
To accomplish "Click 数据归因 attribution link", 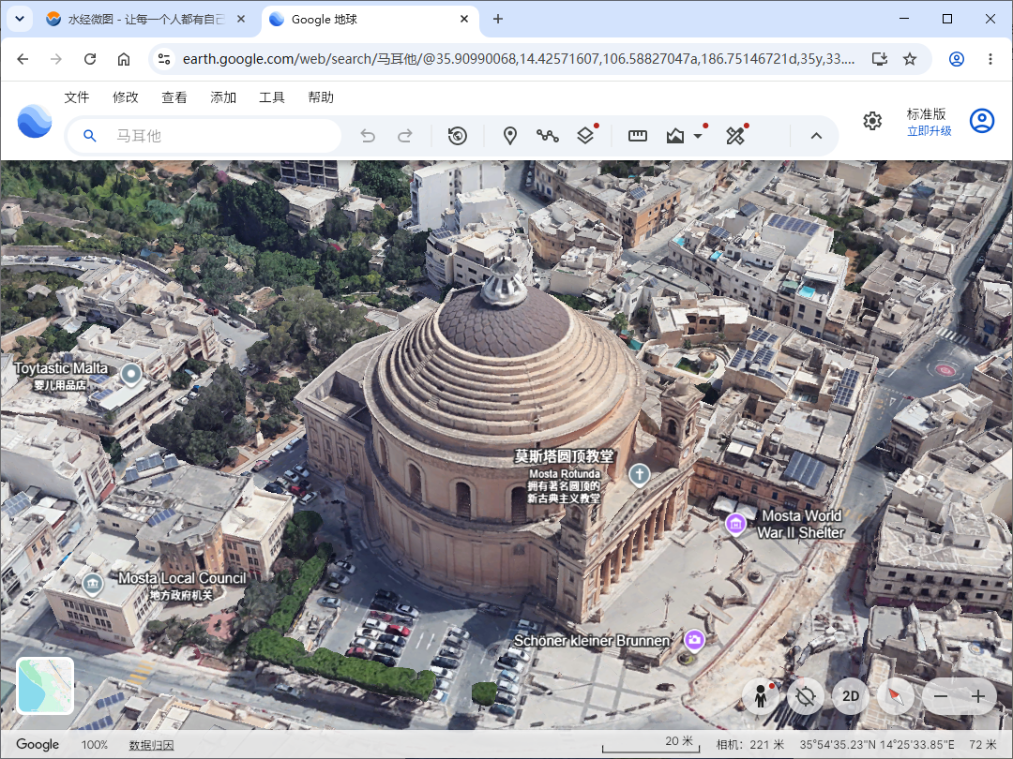I will click(x=151, y=745).
